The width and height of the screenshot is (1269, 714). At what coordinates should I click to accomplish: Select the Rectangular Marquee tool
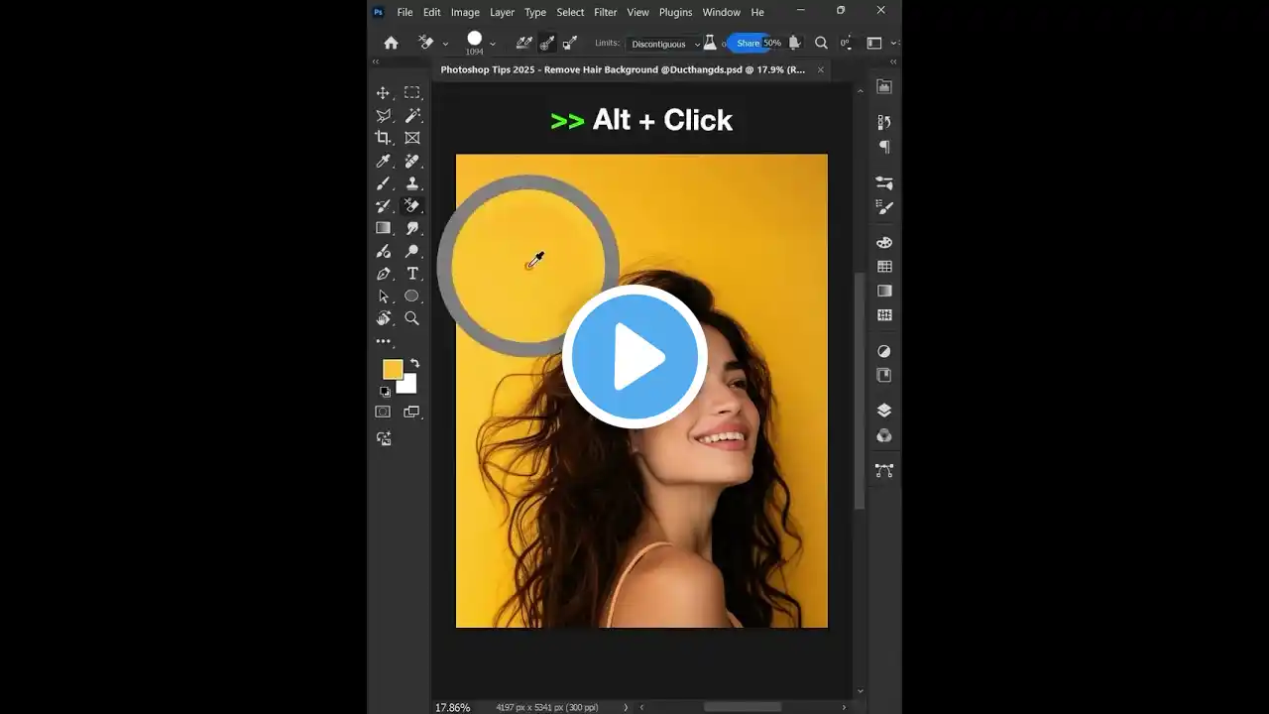point(412,92)
